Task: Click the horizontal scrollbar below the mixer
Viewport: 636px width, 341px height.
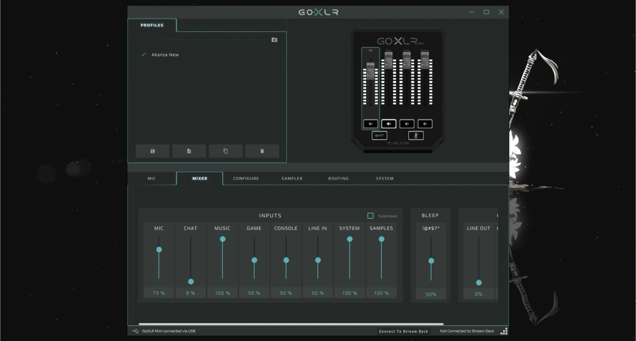Action: click(291, 324)
